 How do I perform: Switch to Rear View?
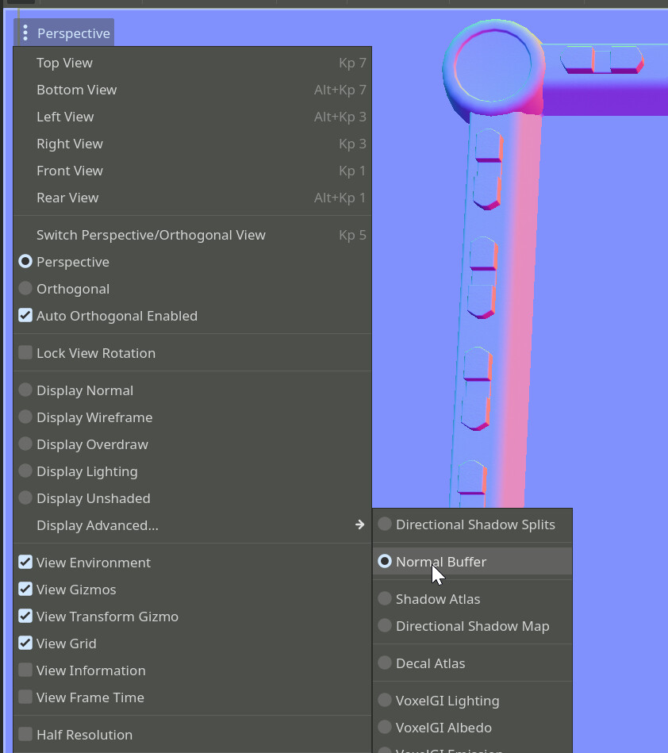point(67,198)
